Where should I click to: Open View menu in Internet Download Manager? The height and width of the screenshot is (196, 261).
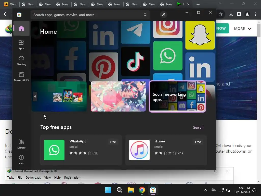click(47, 178)
